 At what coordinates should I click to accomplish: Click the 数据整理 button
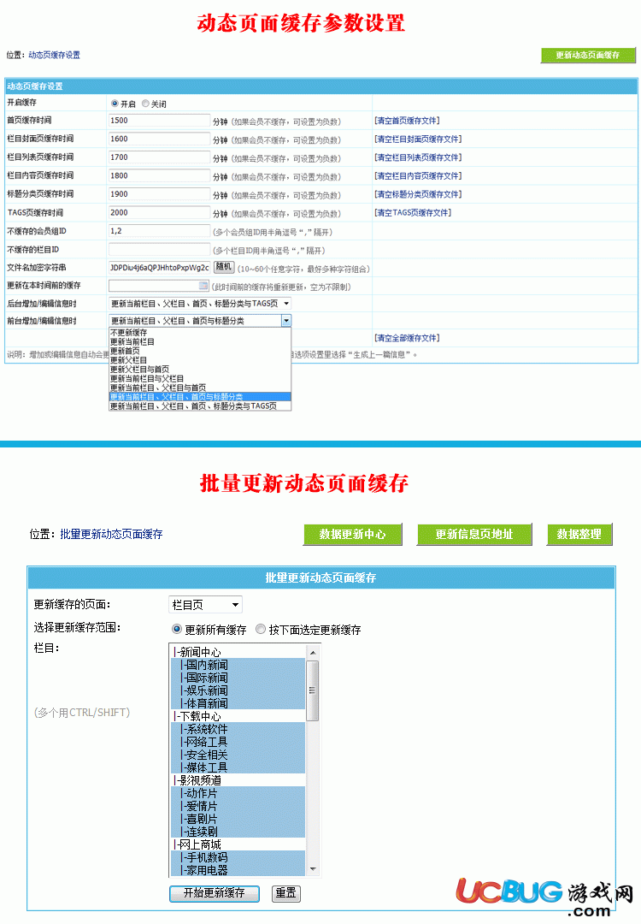579,534
